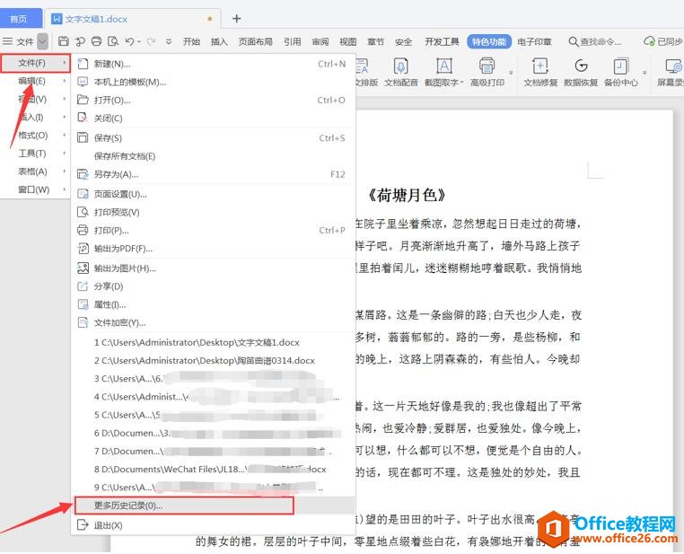
Task: Click the export to PDF quick toolbar icon
Action: 80,41
